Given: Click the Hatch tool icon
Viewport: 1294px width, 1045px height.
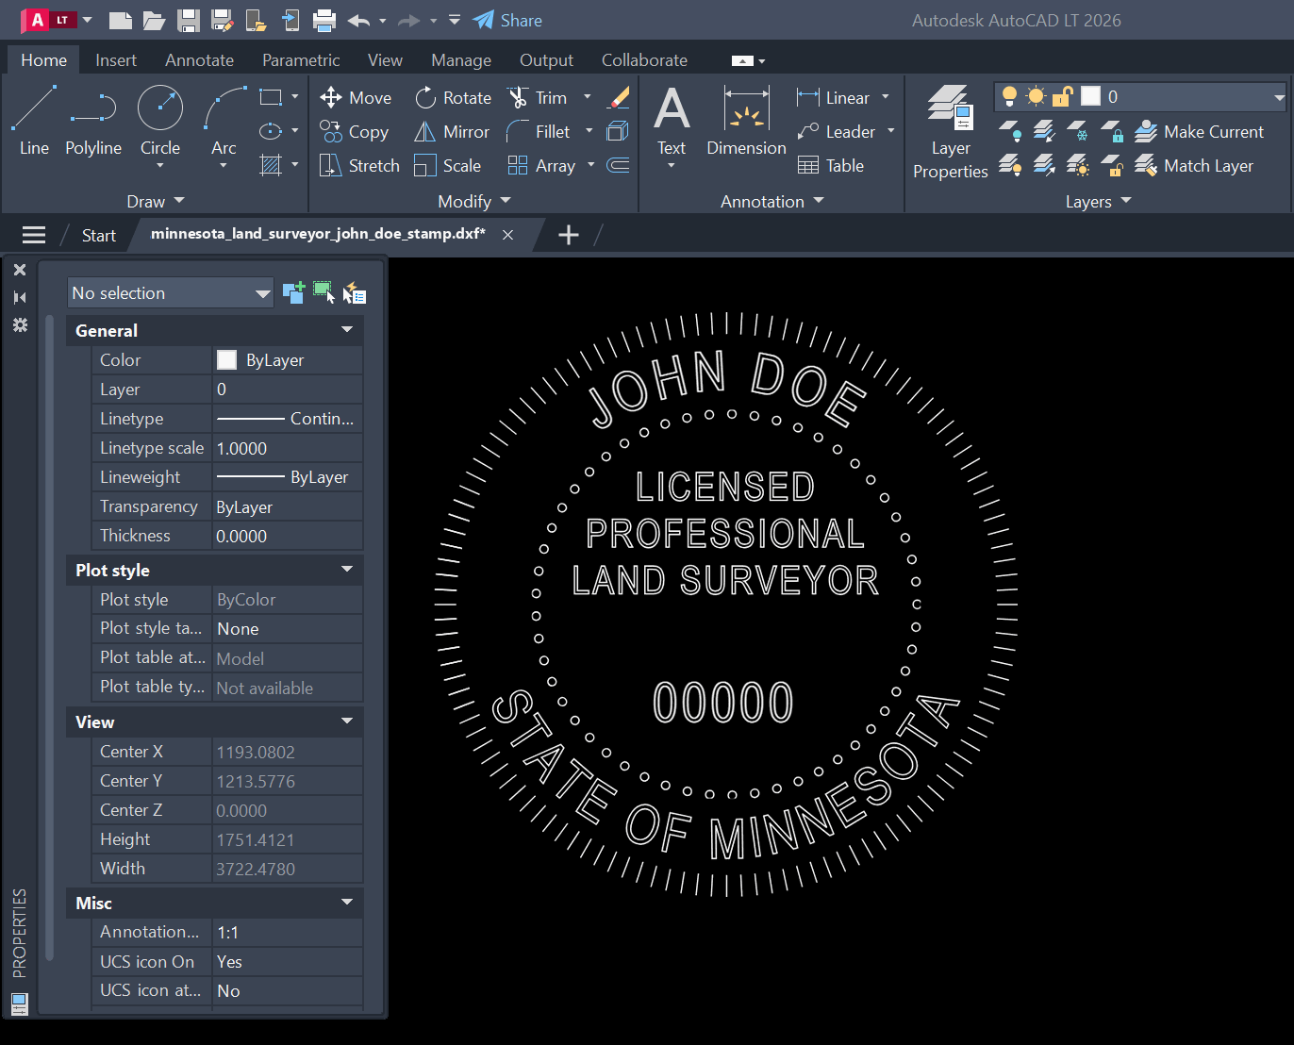Looking at the screenshot, I should (x=271, y=166).
